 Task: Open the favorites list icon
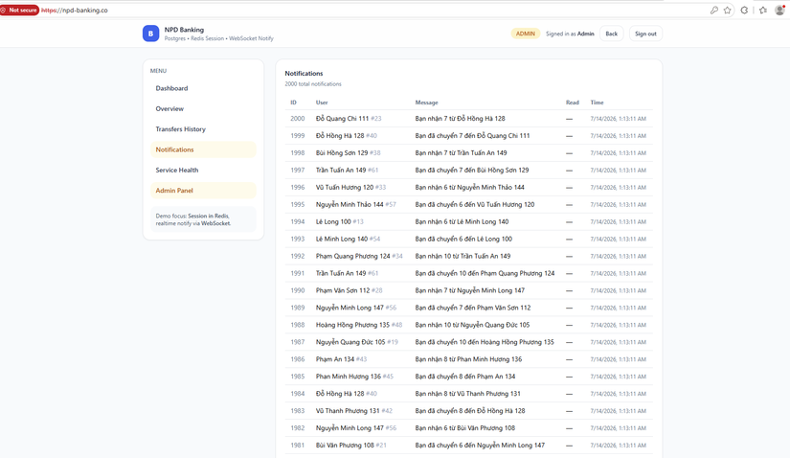(x=763, y=11)
